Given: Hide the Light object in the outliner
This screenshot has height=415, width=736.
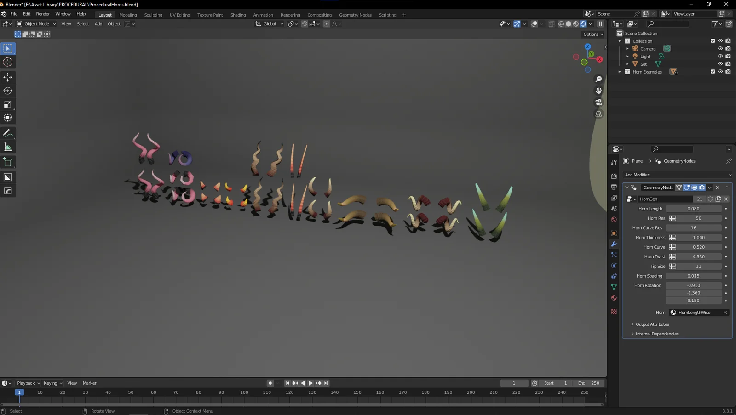Looking at the screenshot, I should 720,56.
